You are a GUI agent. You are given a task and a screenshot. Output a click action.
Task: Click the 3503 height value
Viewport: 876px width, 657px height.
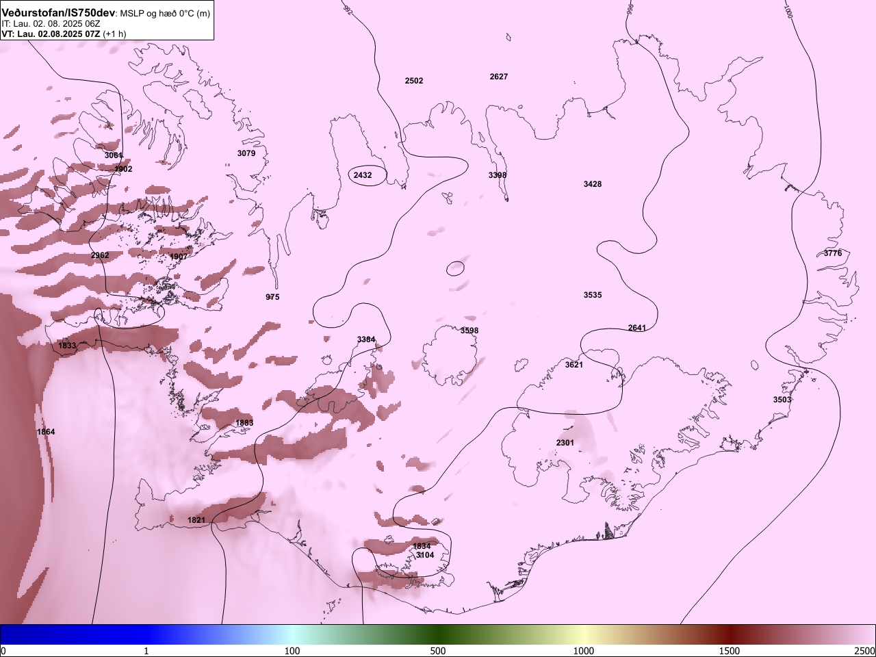pyautogui.click(x=782, y=400)
